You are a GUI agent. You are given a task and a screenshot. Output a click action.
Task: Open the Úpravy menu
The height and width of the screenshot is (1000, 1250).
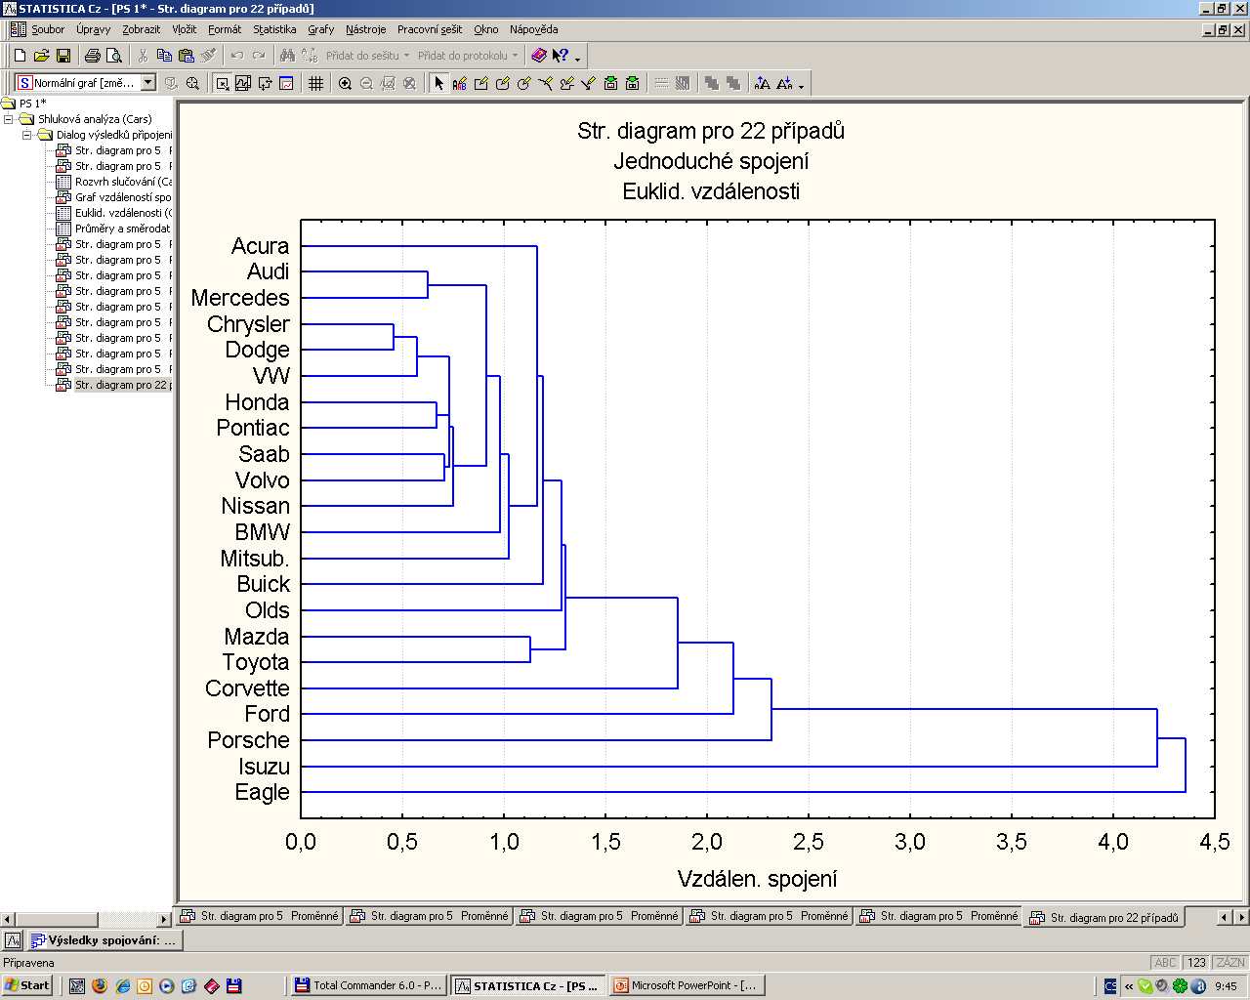93,29
